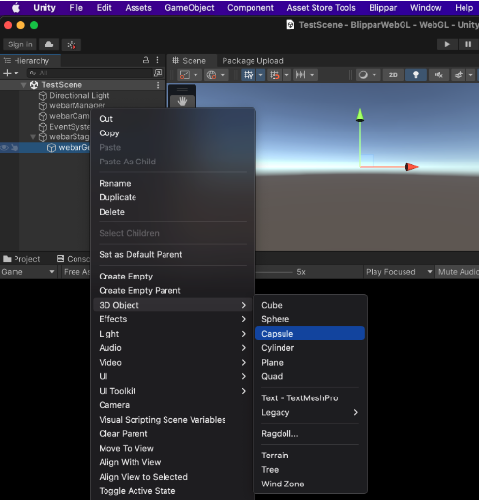Open the cloud services icon
The height and width of the screenshot is (500, 479).
tap(49, 44)
